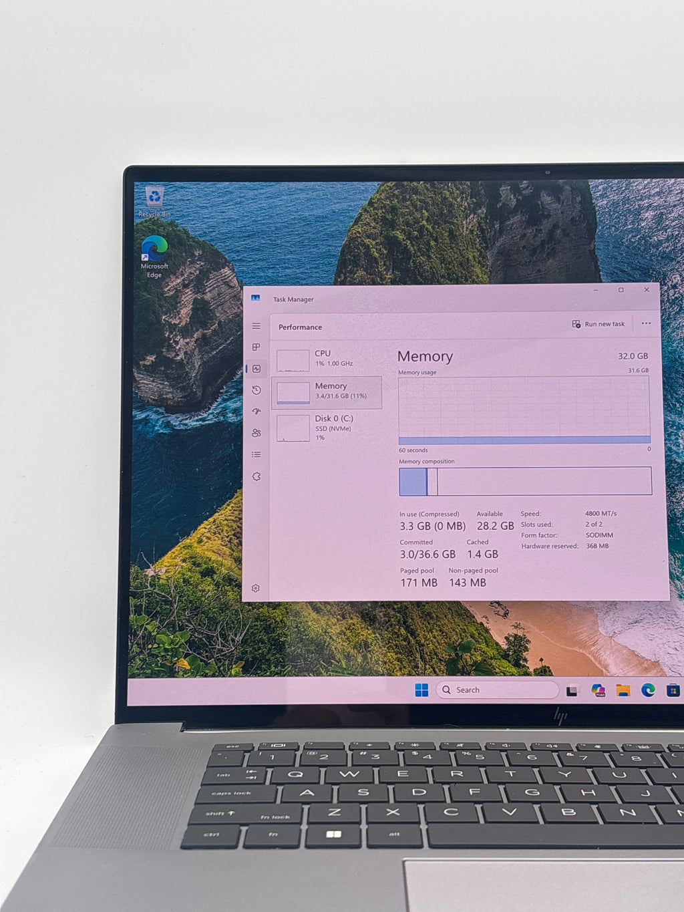Open the Services page icon
684x912 pixels.
coord(256,476)
